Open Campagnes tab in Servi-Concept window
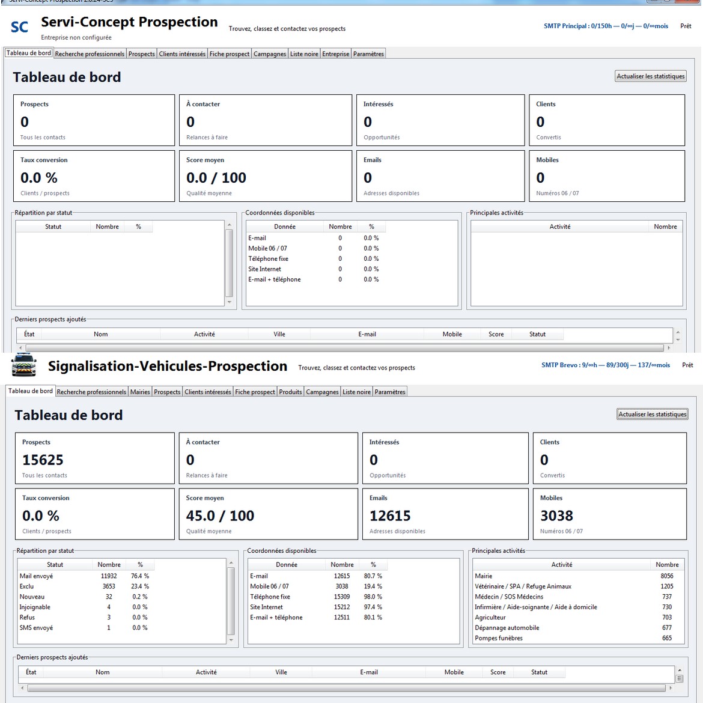The height and width of the screenshot is (703, 703). 270,54
